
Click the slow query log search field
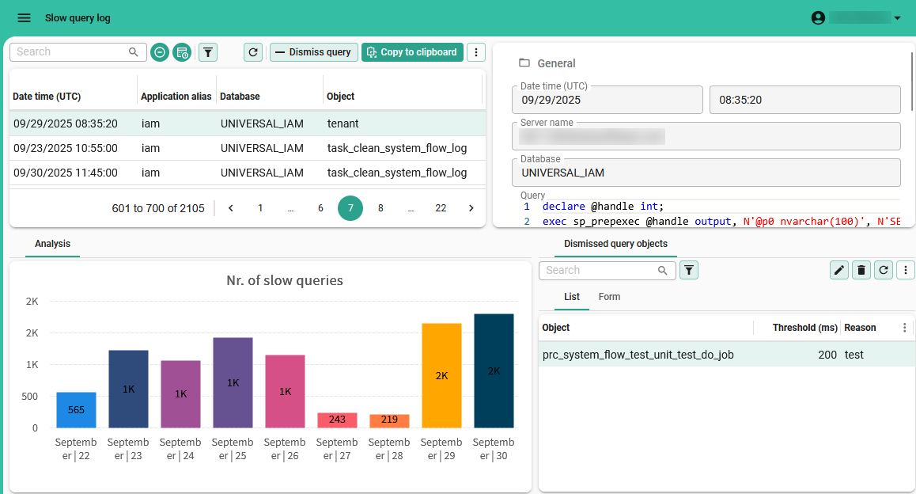click(x=71, y=52)
